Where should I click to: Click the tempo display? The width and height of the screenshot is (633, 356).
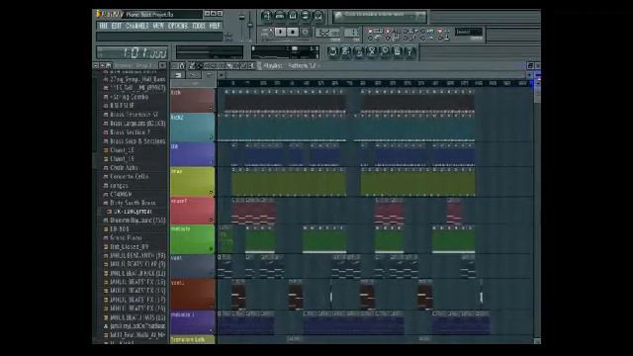click(x=327, y=33)
